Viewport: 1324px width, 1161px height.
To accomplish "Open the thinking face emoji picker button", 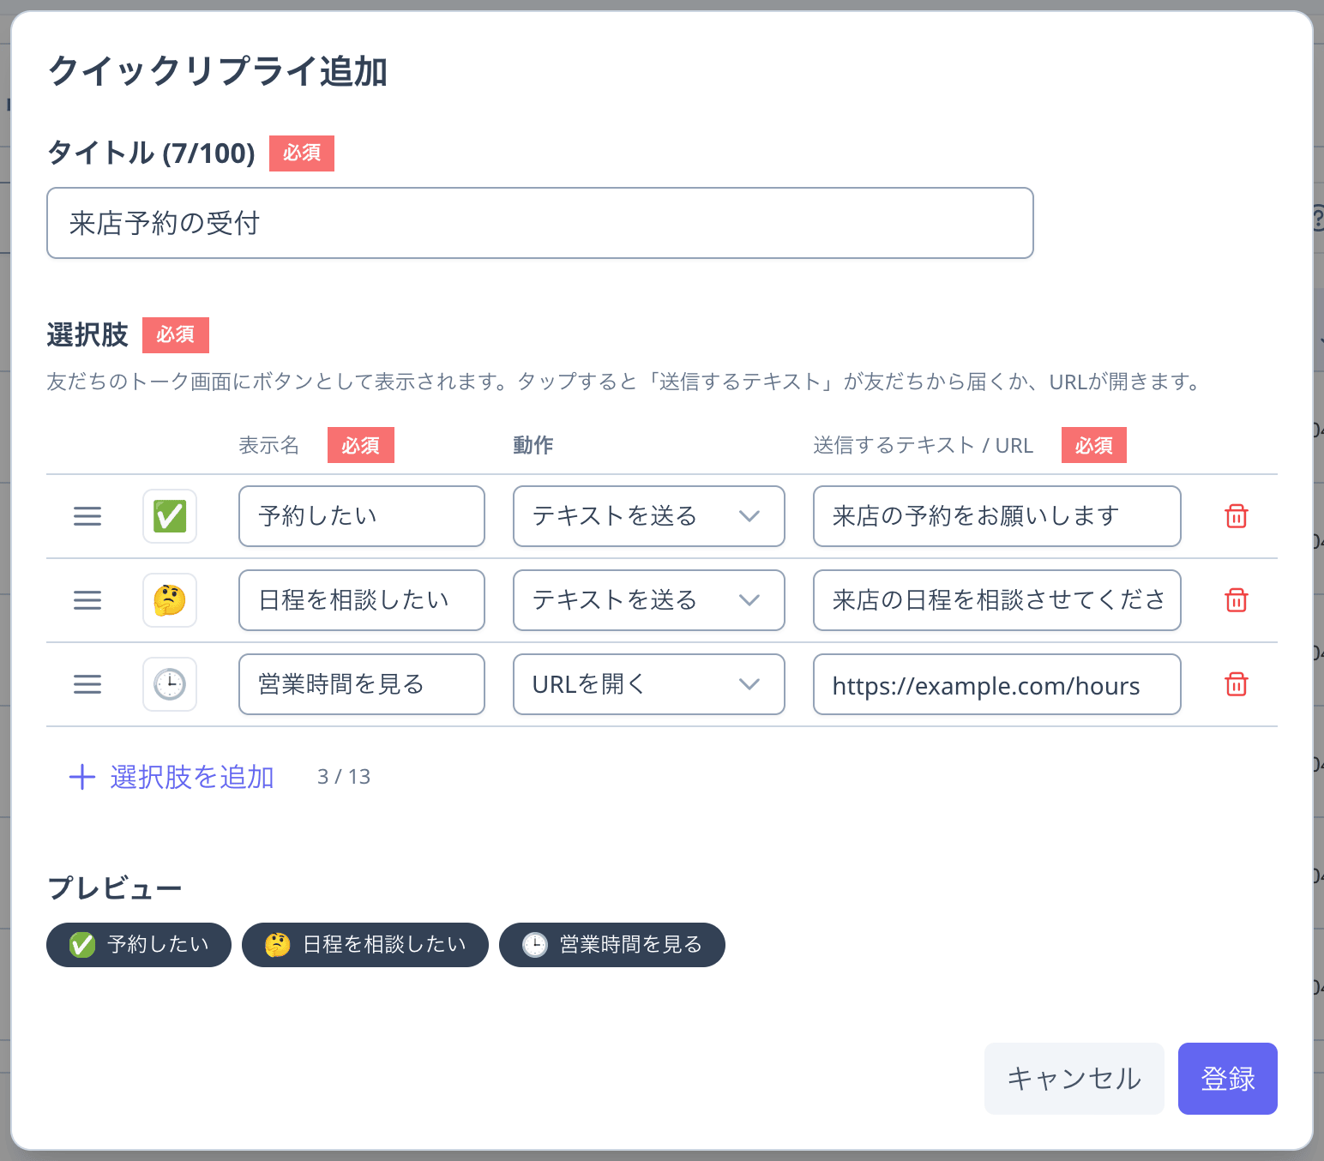I will pos(170,600).
